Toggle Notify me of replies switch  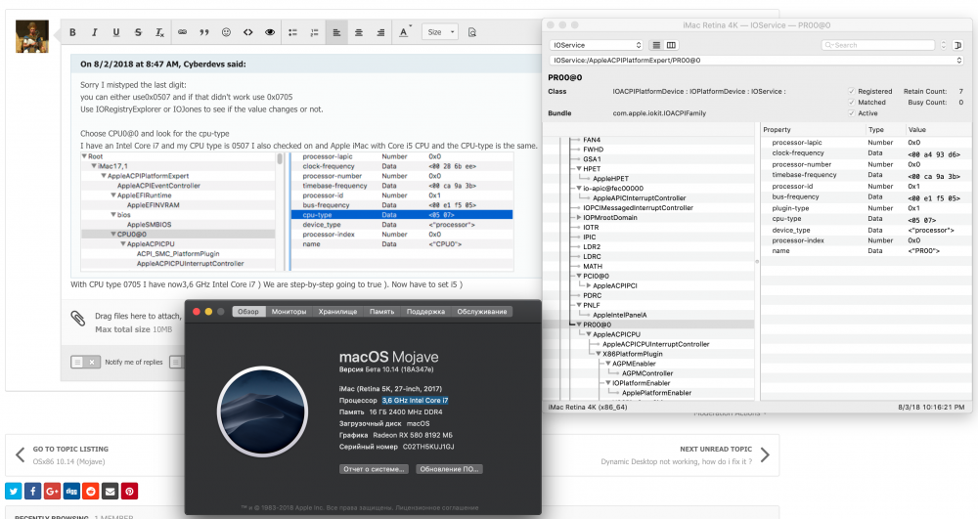coord(85,362)
